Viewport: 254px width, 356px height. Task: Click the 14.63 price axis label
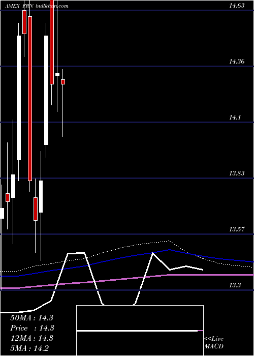(237, 6)
